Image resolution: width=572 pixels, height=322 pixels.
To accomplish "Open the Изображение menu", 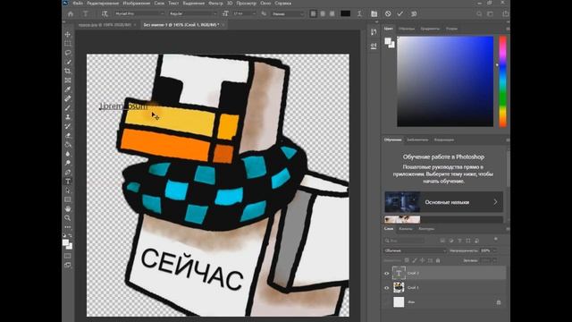I will (x=137, y=4).
